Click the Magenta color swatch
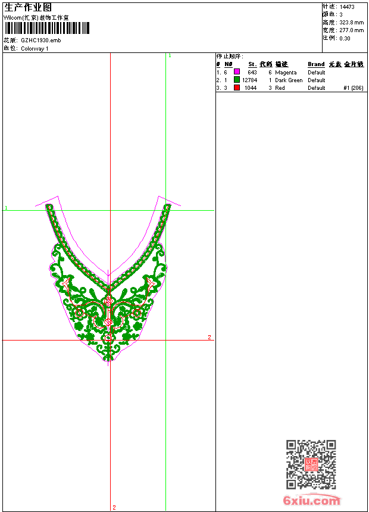369x512 pixels. 236,72
